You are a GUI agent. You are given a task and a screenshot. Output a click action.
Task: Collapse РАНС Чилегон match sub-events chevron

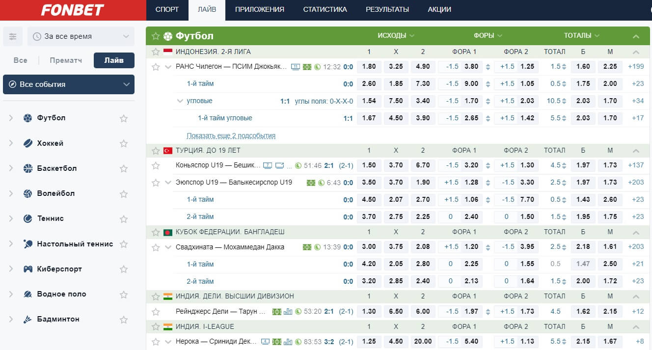(x=168, y=67)
